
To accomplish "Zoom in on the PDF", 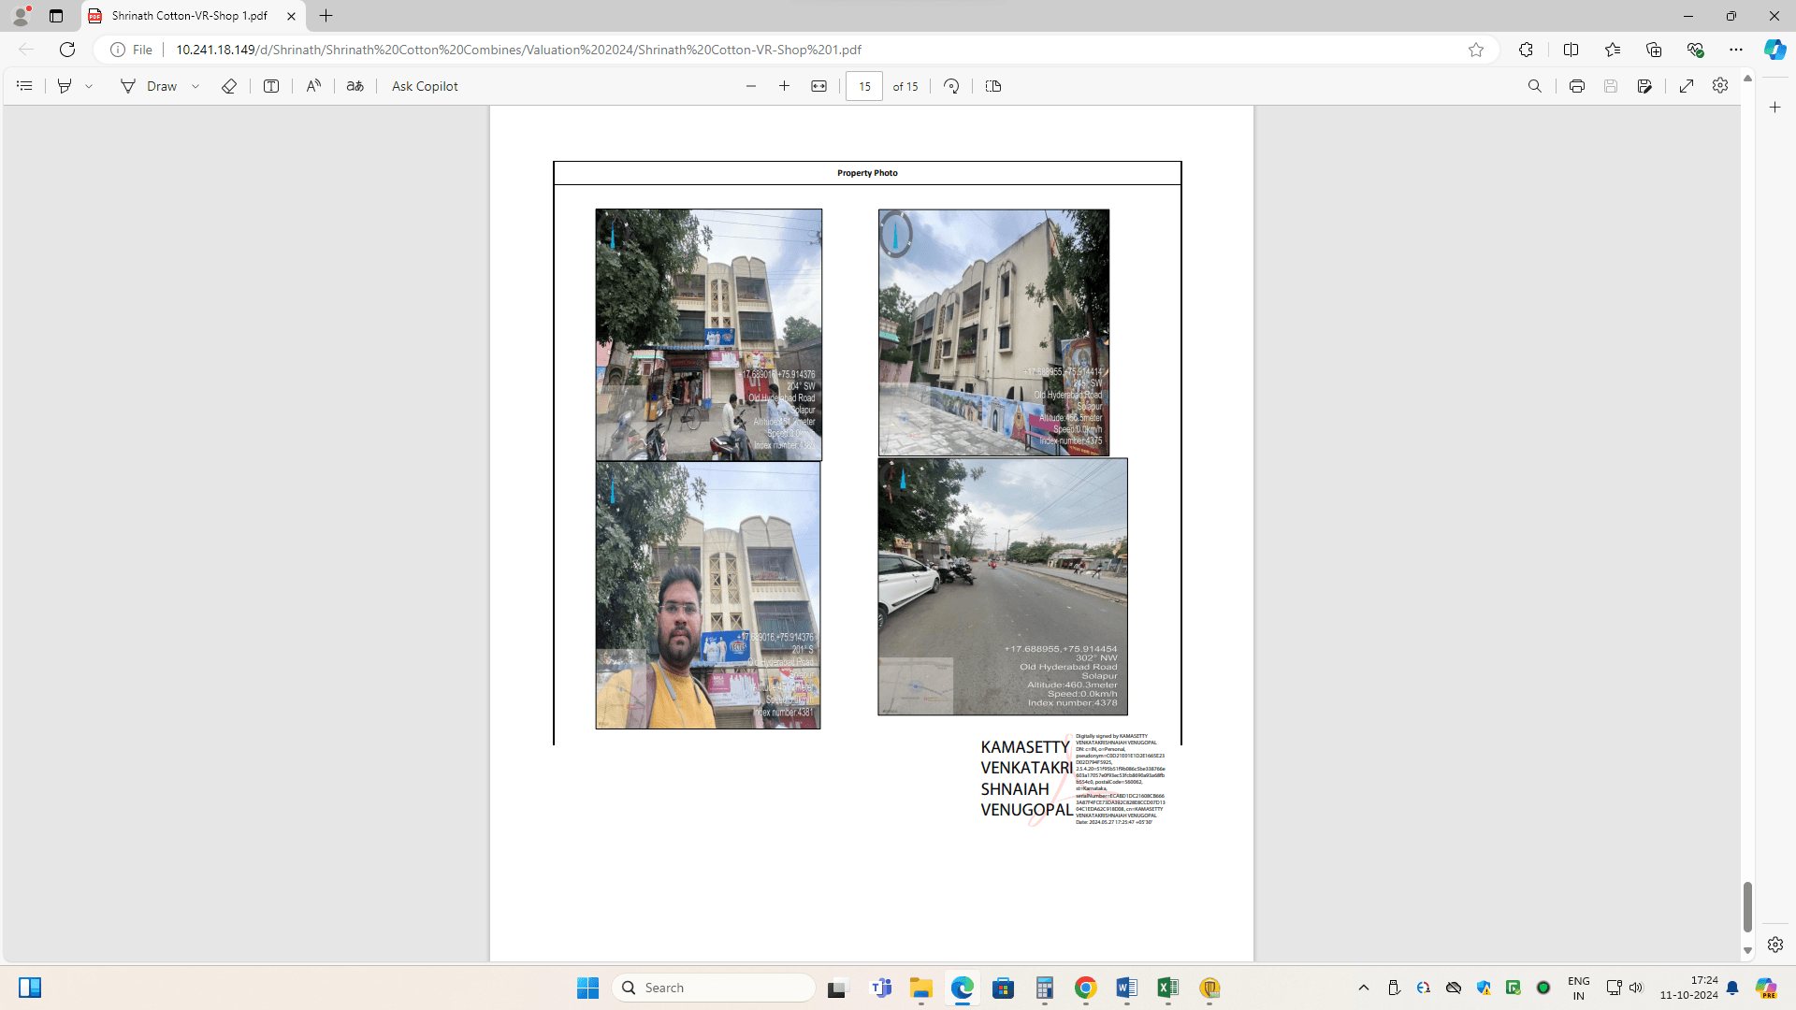I will pos(785,86).
